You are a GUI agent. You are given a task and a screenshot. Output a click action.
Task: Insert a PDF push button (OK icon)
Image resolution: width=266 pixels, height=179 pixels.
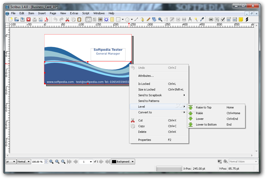[211, 19]
